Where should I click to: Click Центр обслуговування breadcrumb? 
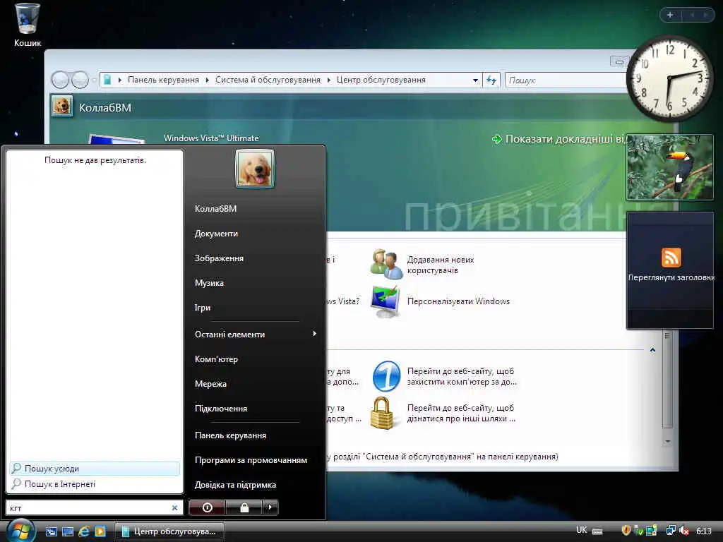pyautogui.click(x=381, y=80)
